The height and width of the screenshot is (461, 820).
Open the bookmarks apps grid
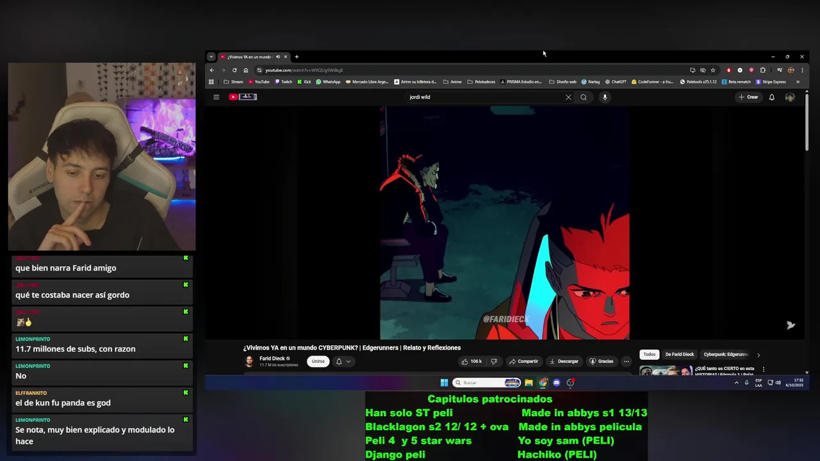(211, 82)
